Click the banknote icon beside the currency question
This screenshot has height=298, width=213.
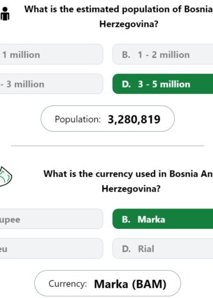point(5,176)
